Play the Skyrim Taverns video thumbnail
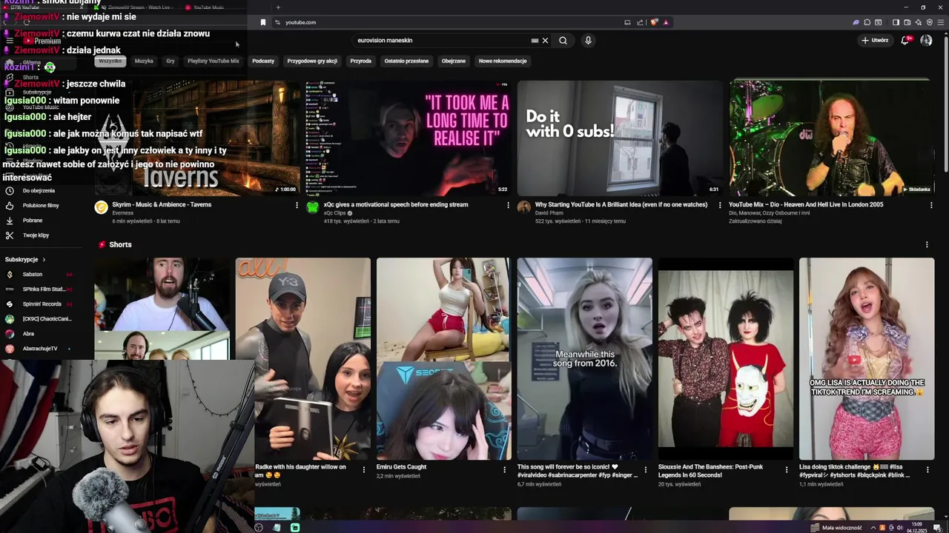Viewport: 949px width, 533px height. (x=197, y=137)
